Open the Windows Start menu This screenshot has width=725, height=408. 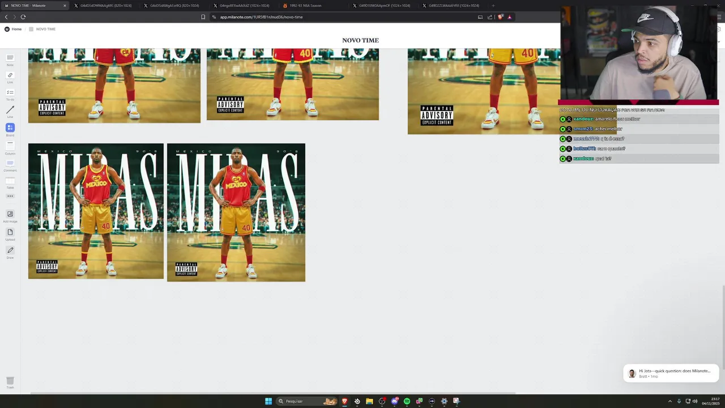coord(268,401)
